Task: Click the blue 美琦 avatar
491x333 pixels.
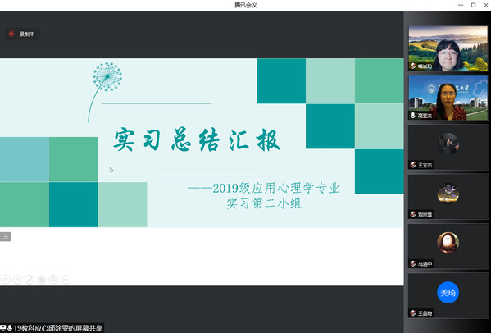Action: (448, 292)
